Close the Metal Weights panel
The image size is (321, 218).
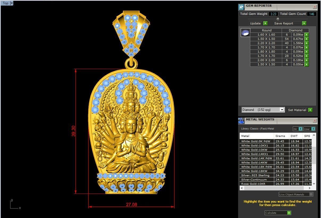tap(315, 120)
